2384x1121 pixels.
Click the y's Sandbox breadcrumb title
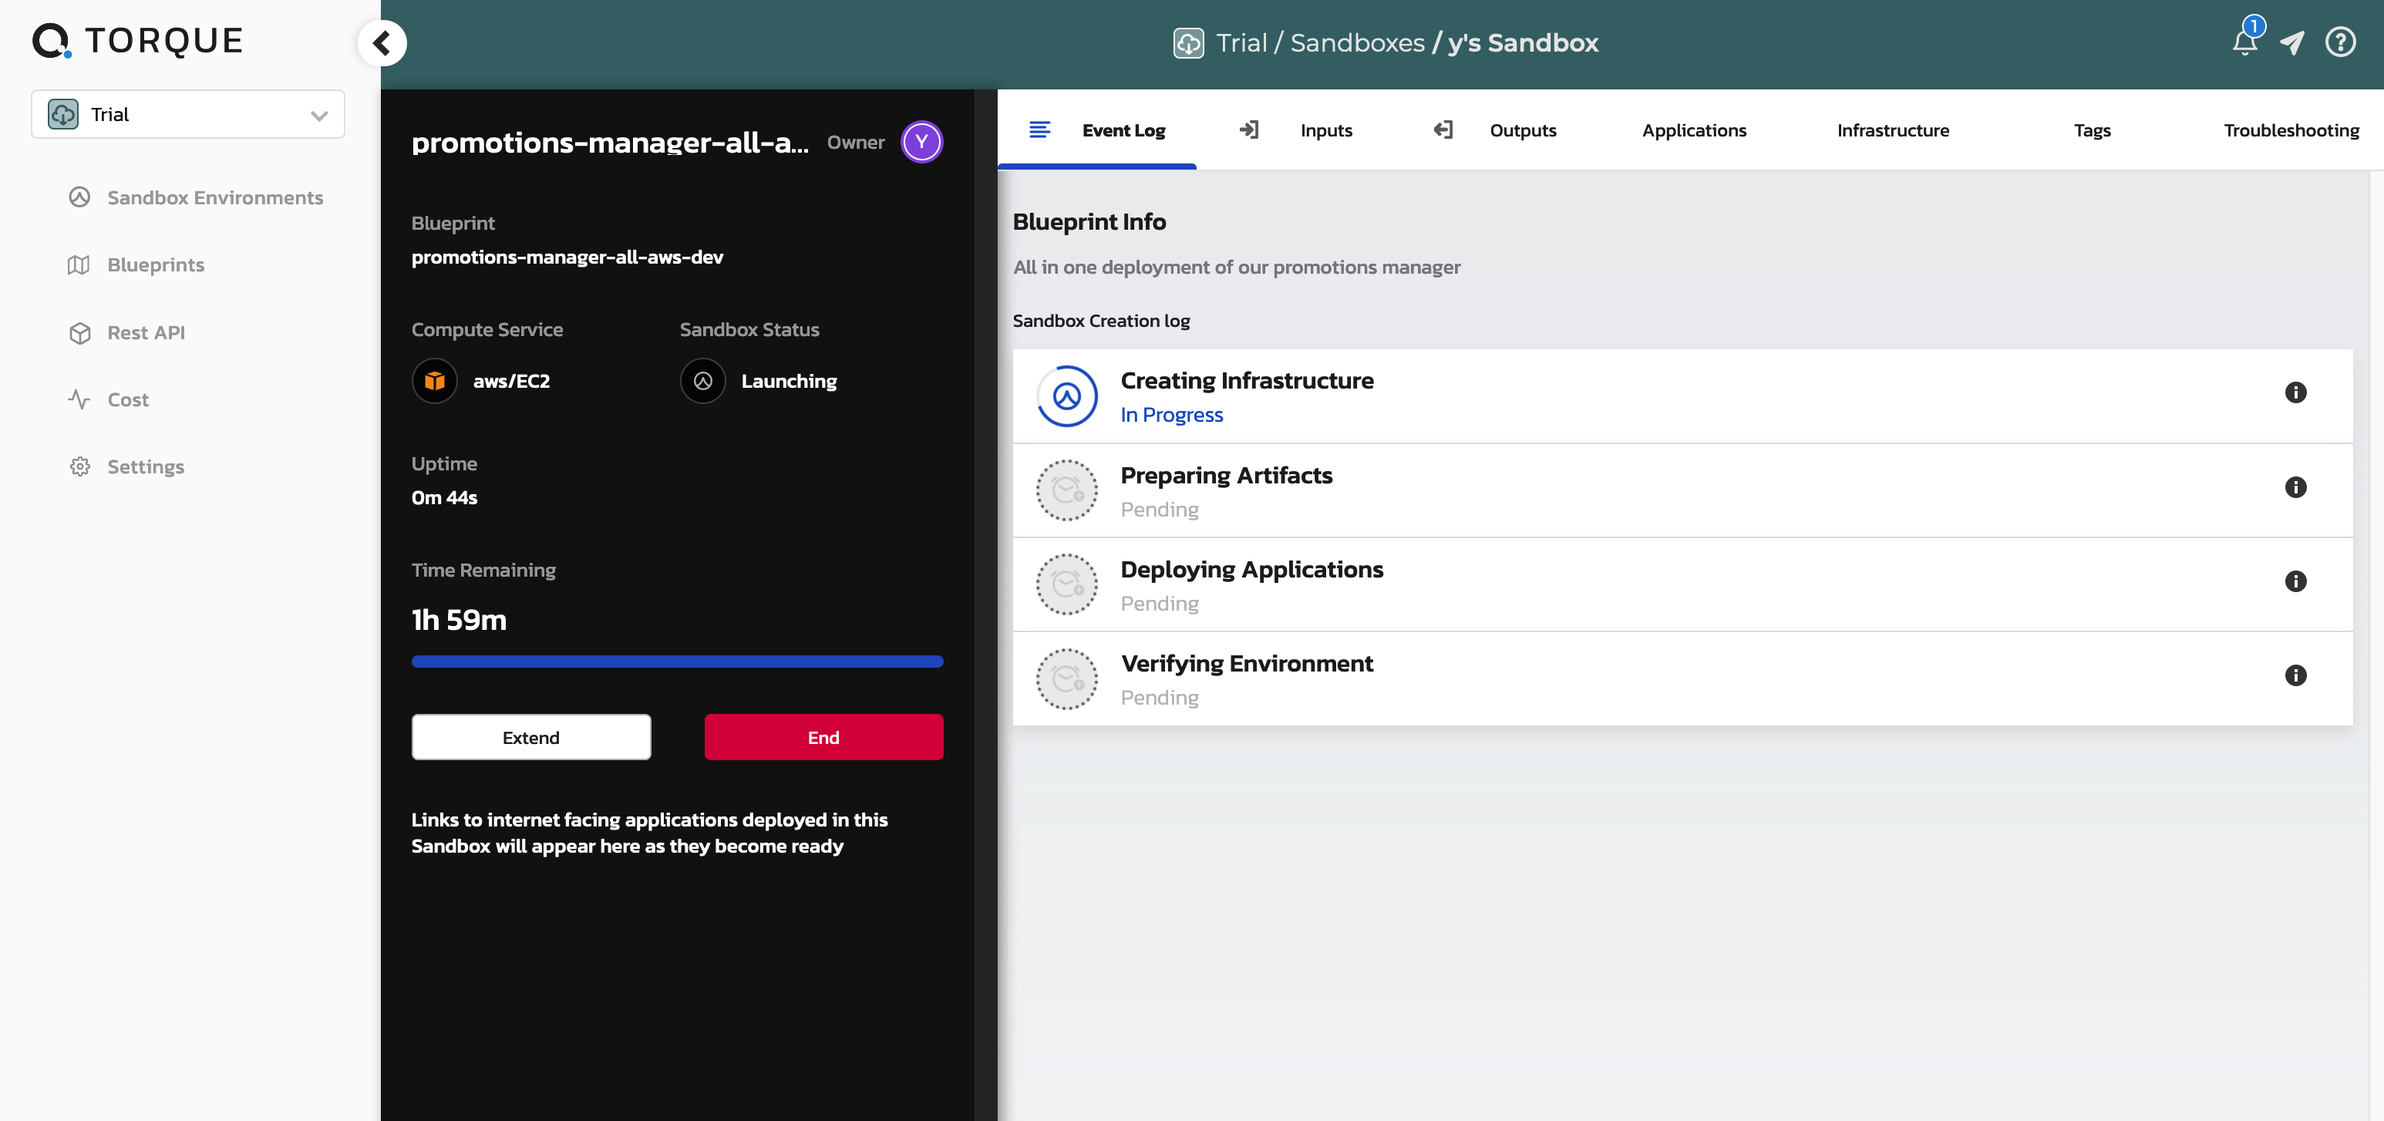pos(1523,42)
